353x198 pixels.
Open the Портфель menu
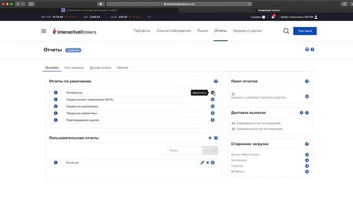click(142, 31)
